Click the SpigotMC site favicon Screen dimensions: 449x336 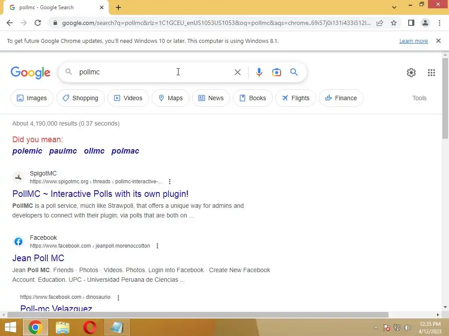click(x=18, y=178)
